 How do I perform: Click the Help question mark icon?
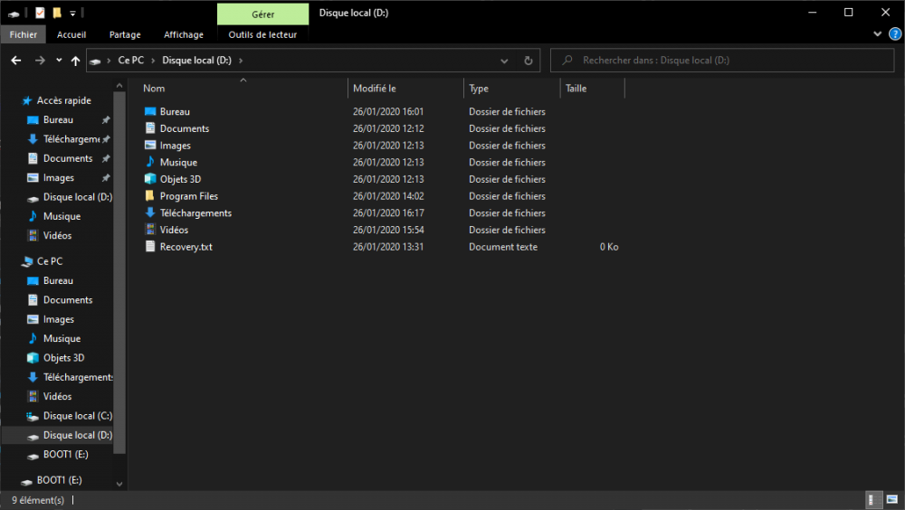coord(895,34)
